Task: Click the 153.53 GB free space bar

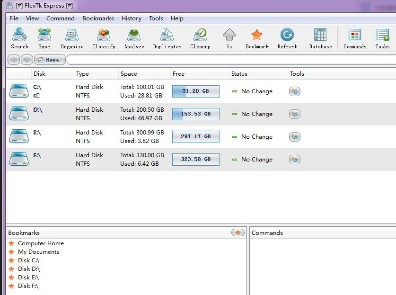Action: [x=196, y=114]
